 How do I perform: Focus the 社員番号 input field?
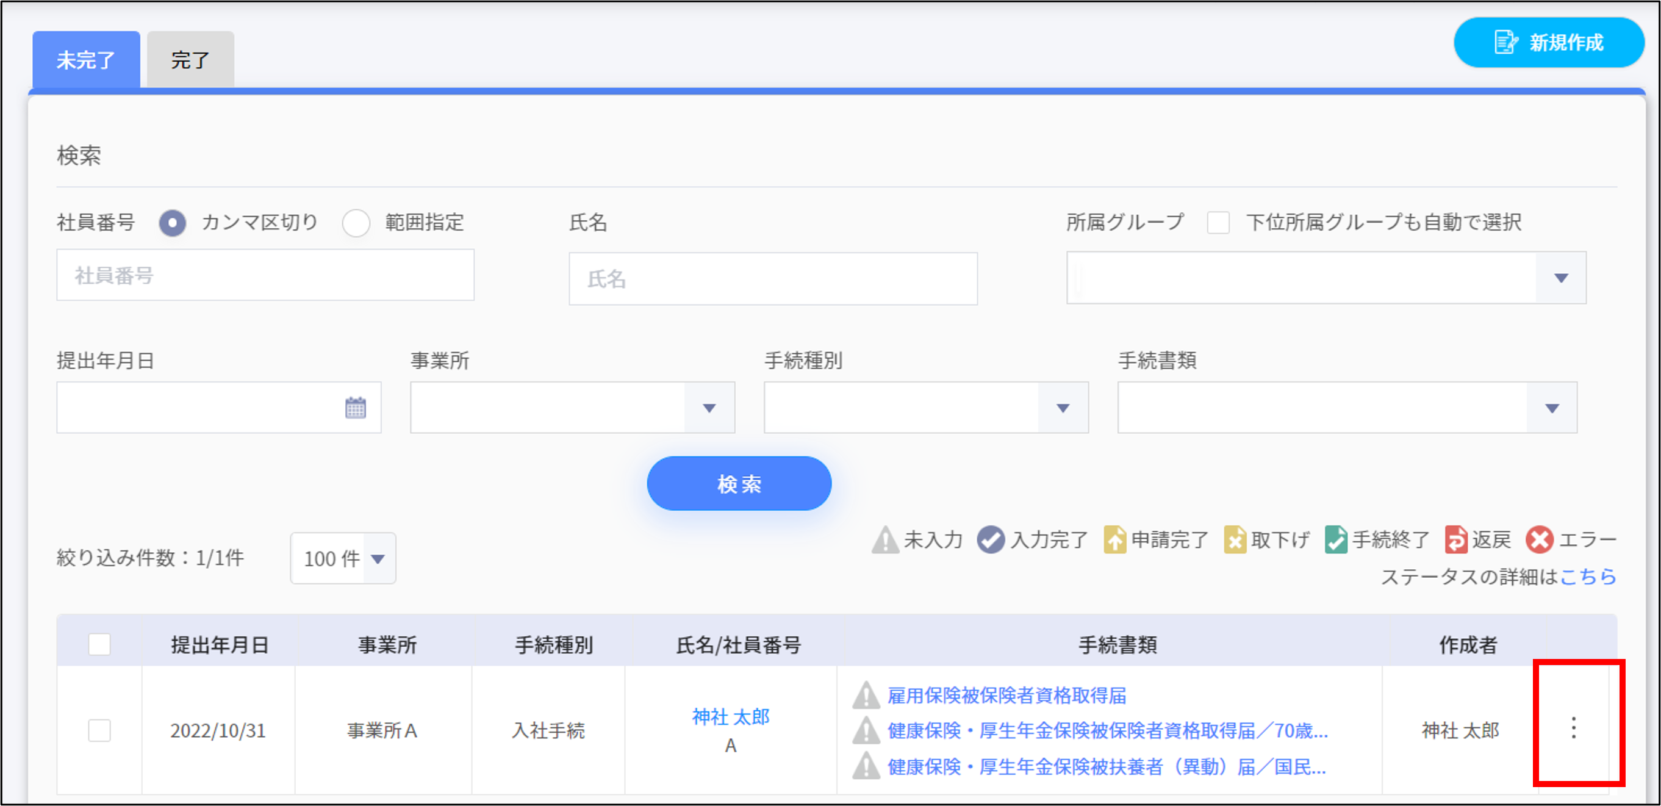(x=265, y=275)
